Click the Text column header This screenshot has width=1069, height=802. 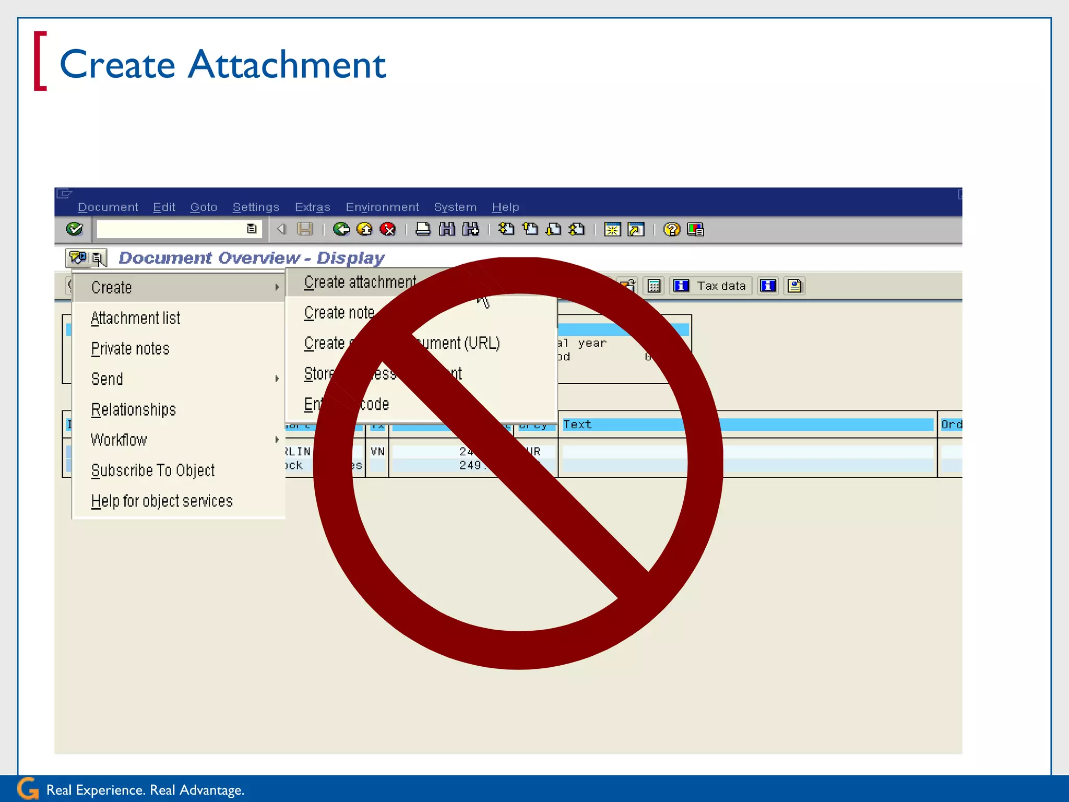747,424
